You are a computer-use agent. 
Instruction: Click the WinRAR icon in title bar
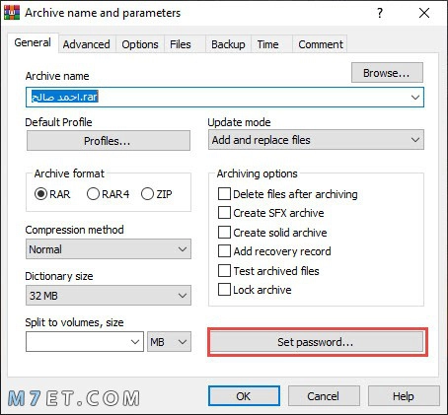(12, 13)
